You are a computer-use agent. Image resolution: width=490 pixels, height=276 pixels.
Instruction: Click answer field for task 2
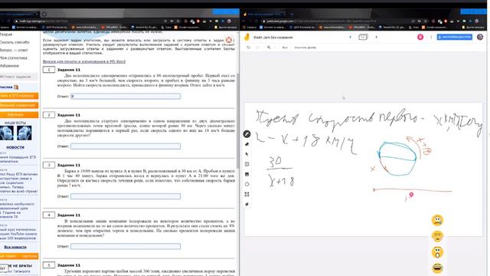(126, 146)
